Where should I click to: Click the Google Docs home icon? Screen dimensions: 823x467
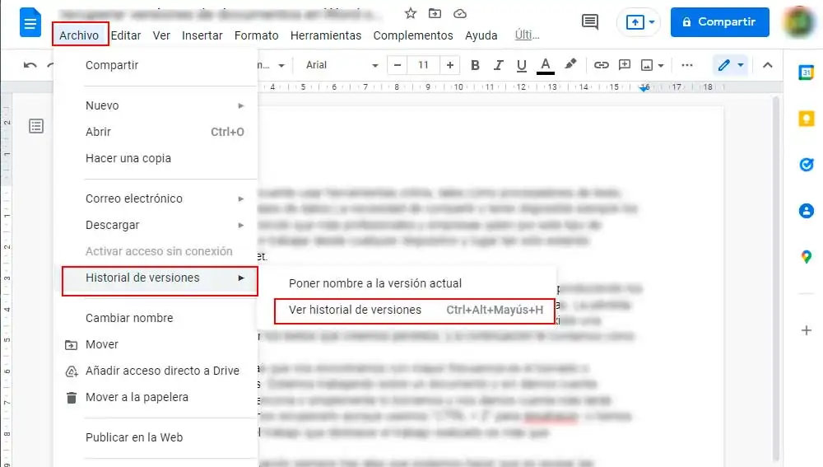30,22
